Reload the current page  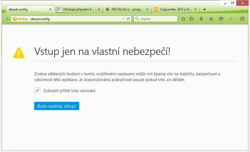point(128,19)
